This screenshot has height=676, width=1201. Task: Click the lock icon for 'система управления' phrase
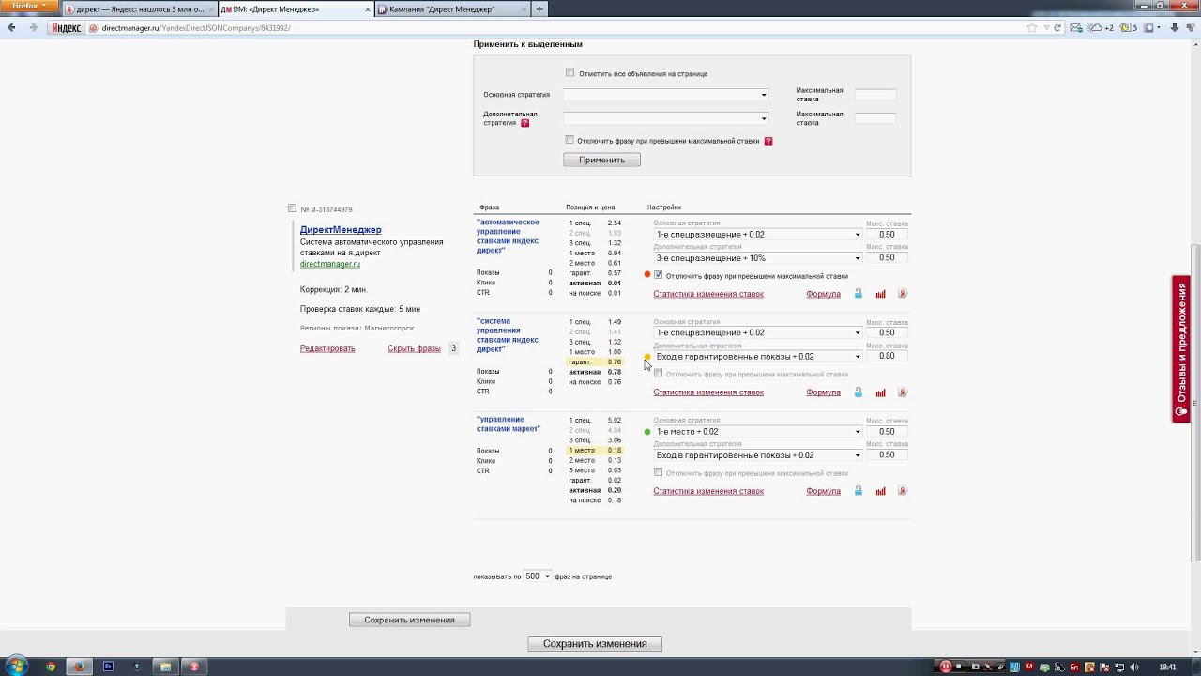pos(859,392)
